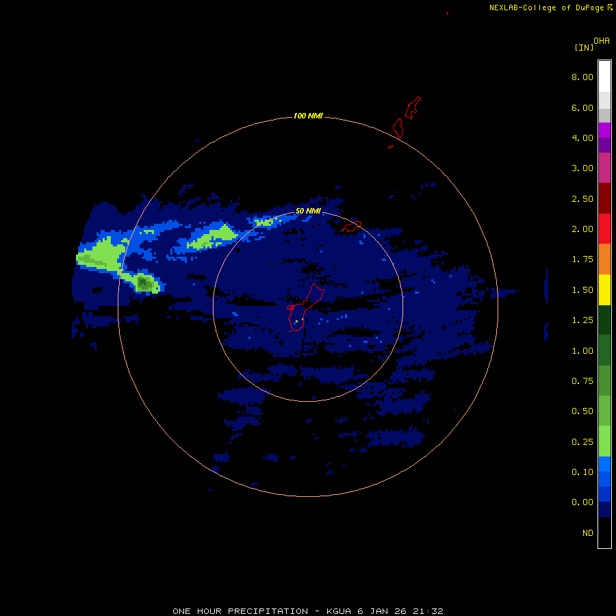Viewport: 616px width, 616px height.
Task: Click the '2.00' legend value
Action: pyautogui.click(x=582, y=229)
